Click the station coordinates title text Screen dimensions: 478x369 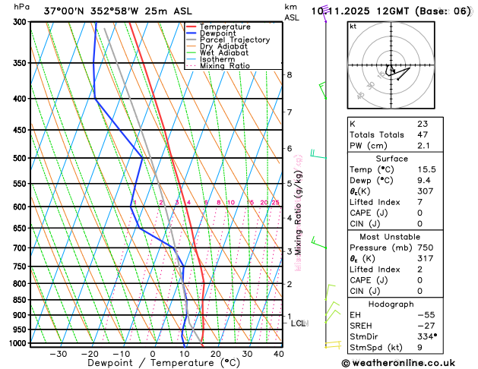[118, 11]
